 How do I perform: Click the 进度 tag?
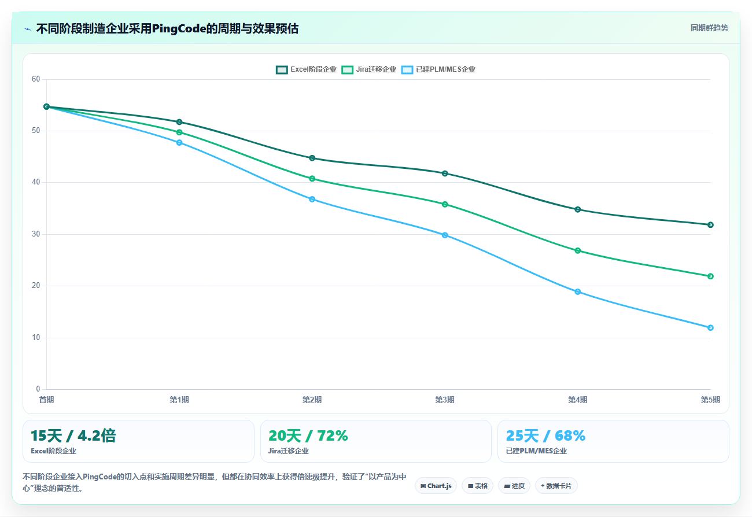point(514,486)
